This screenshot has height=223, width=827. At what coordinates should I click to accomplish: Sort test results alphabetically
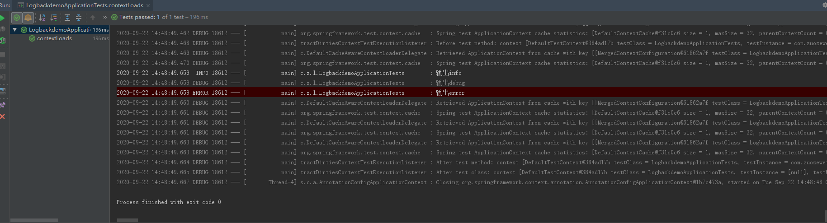[x=42, y=18]
